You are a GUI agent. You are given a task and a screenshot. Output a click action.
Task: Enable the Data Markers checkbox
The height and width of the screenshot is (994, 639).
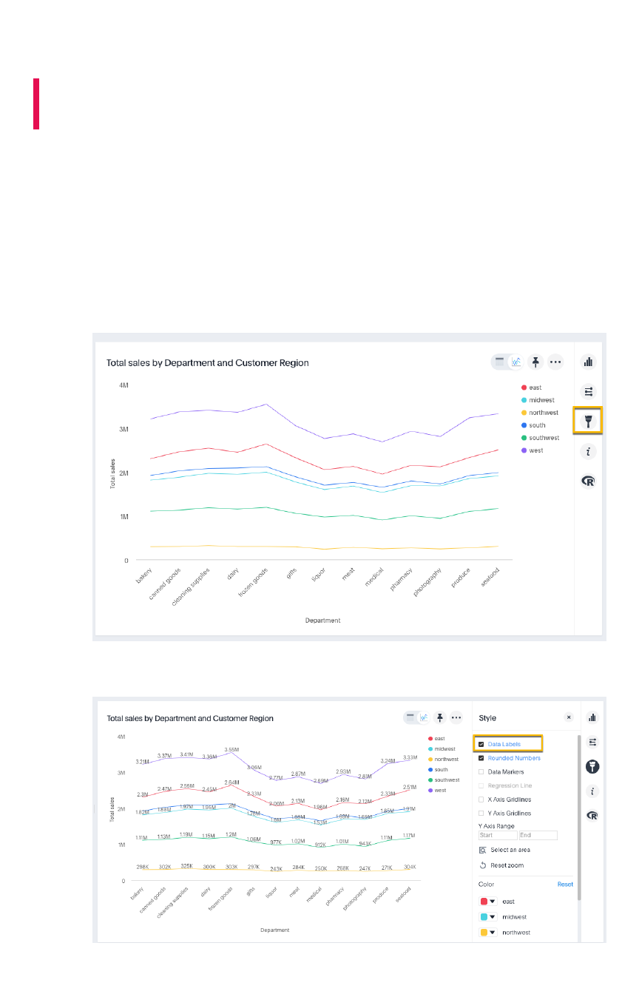pos(481,772)
